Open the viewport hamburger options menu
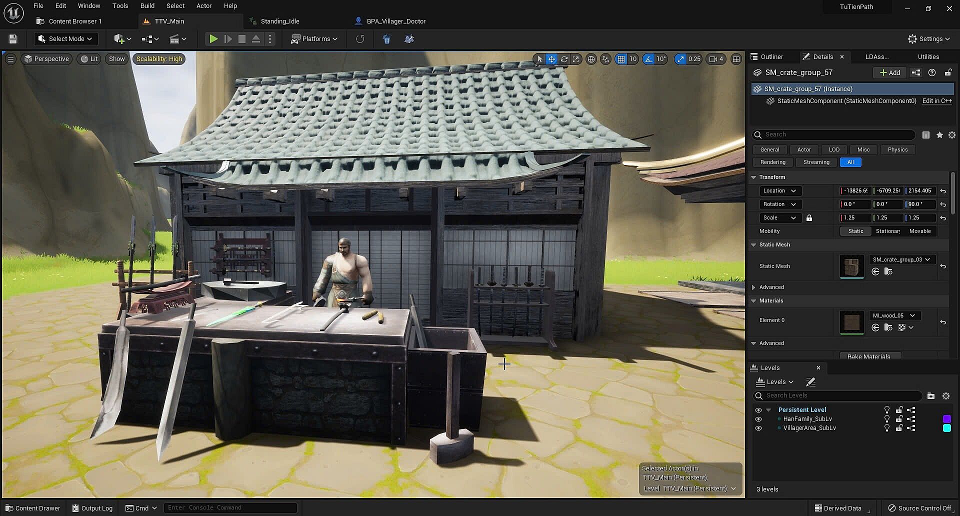The height and width of the screenshot is (516, 960). 10,59
